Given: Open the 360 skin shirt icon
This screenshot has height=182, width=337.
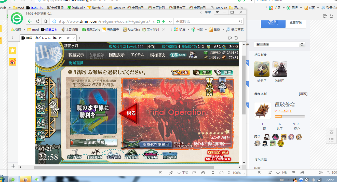Looking at the screenshot, I should tap(217, 12).
